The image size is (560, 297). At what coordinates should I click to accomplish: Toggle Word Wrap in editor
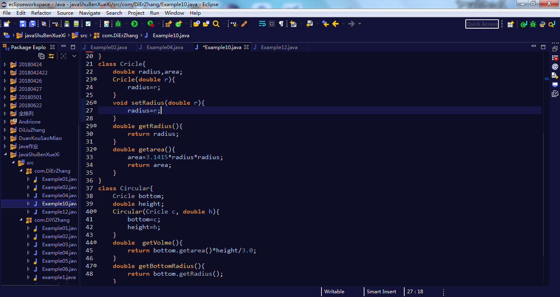[x=262, y=24]
